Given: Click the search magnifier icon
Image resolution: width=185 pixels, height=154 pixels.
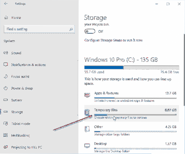Looking at the screenshot, I should point(71,29).
